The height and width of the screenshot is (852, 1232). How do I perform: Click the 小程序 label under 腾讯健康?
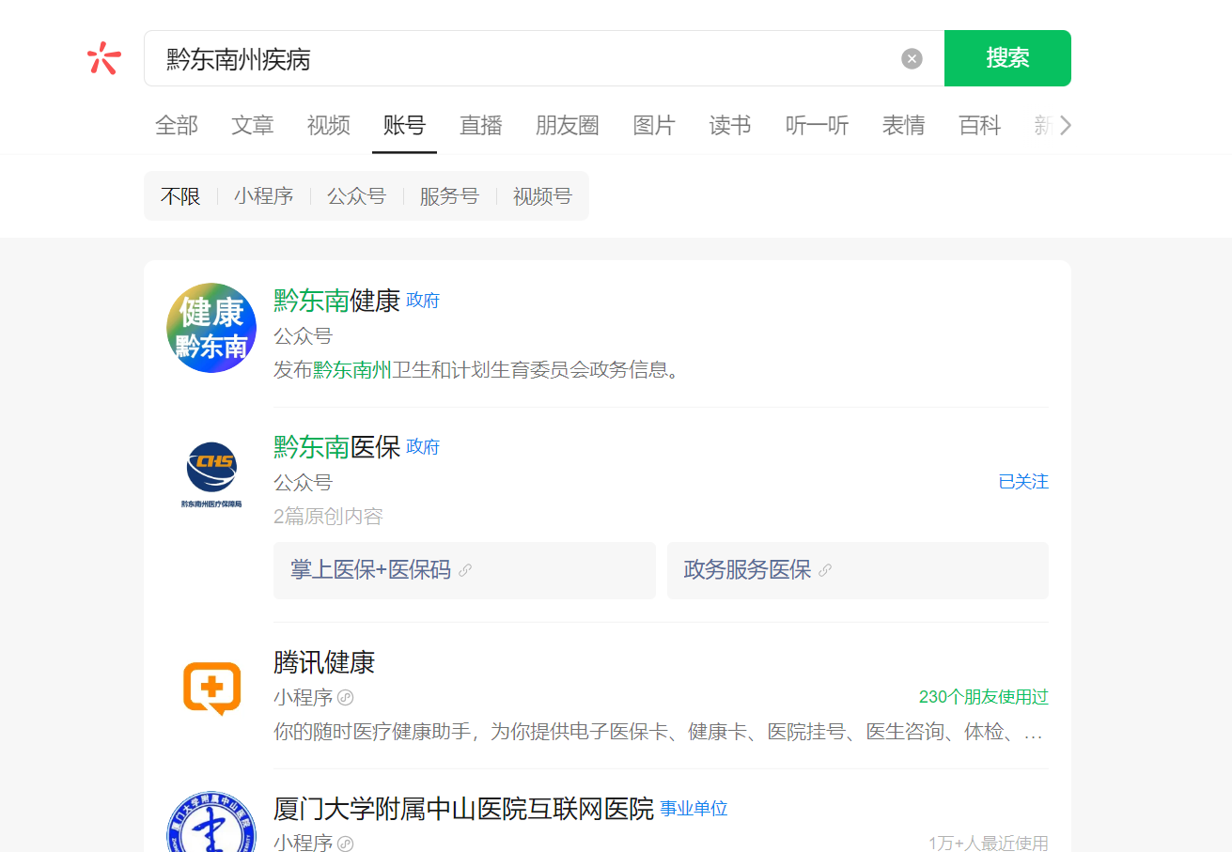303,698
